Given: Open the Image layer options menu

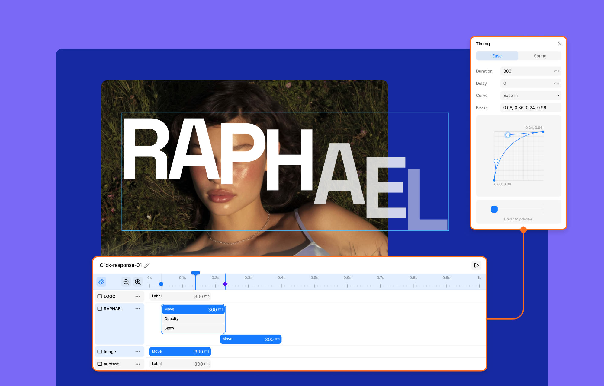Looking at the screenshot, I should [138, 352].
